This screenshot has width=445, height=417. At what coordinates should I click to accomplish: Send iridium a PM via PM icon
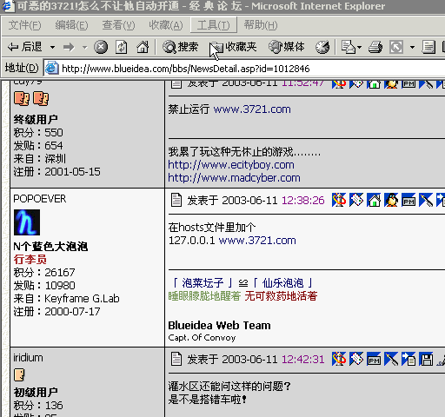pyautogui.click(x=374, y=359)
